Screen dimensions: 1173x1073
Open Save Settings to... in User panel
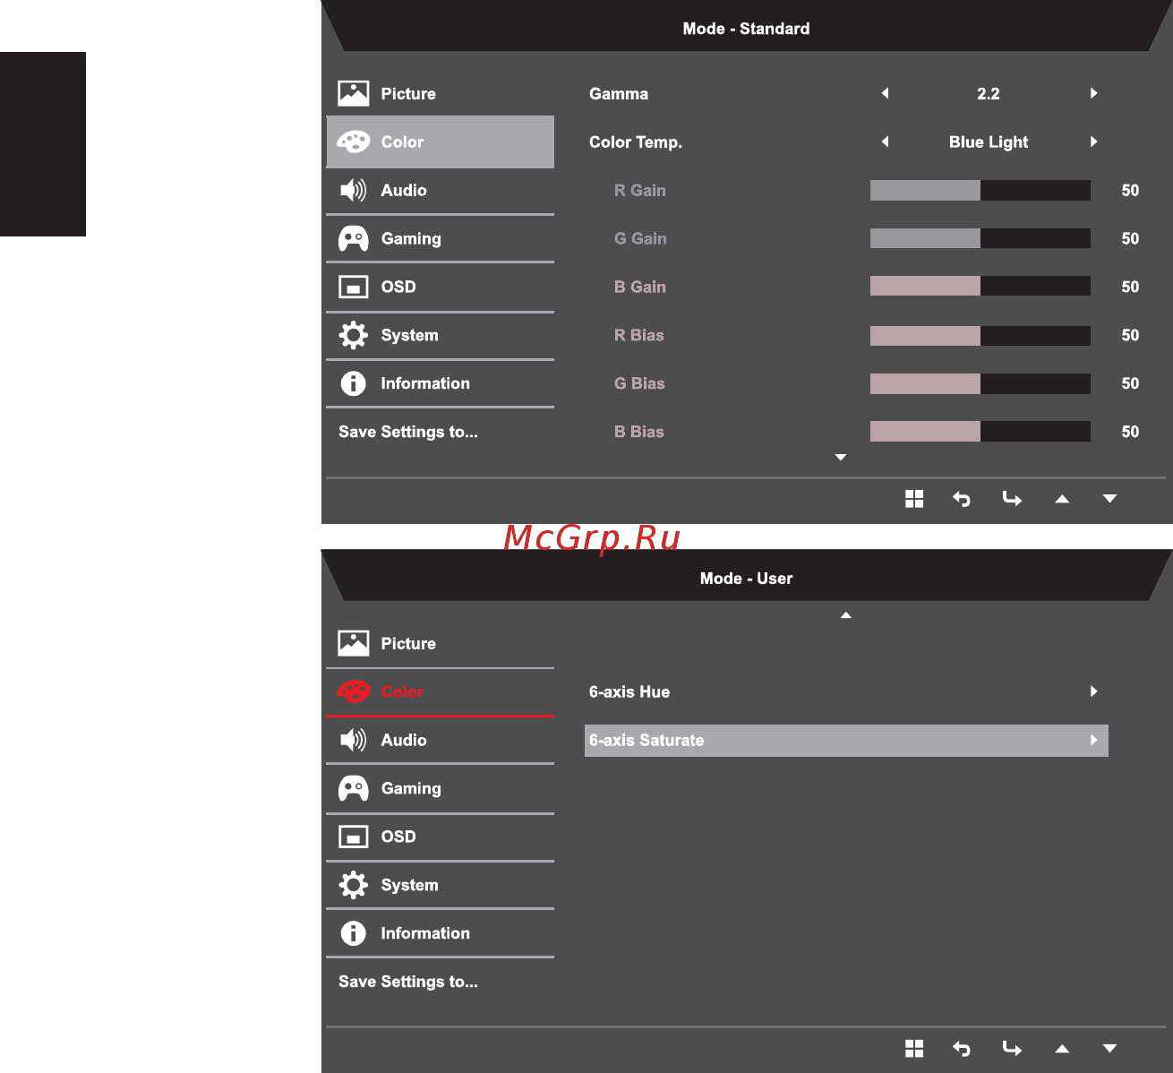(x=408, y=982)
